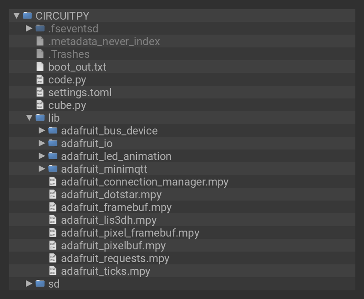The width and height of the screenshot is (364, 299).
Task: Select the adafruit_requests.mpy entry
Action: pos(115,258)
